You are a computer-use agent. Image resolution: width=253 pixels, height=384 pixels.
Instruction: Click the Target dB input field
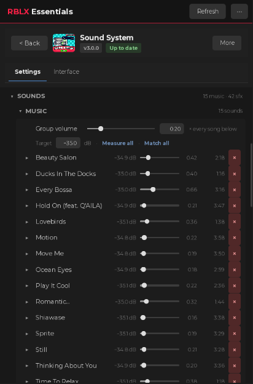click(68, 143)
